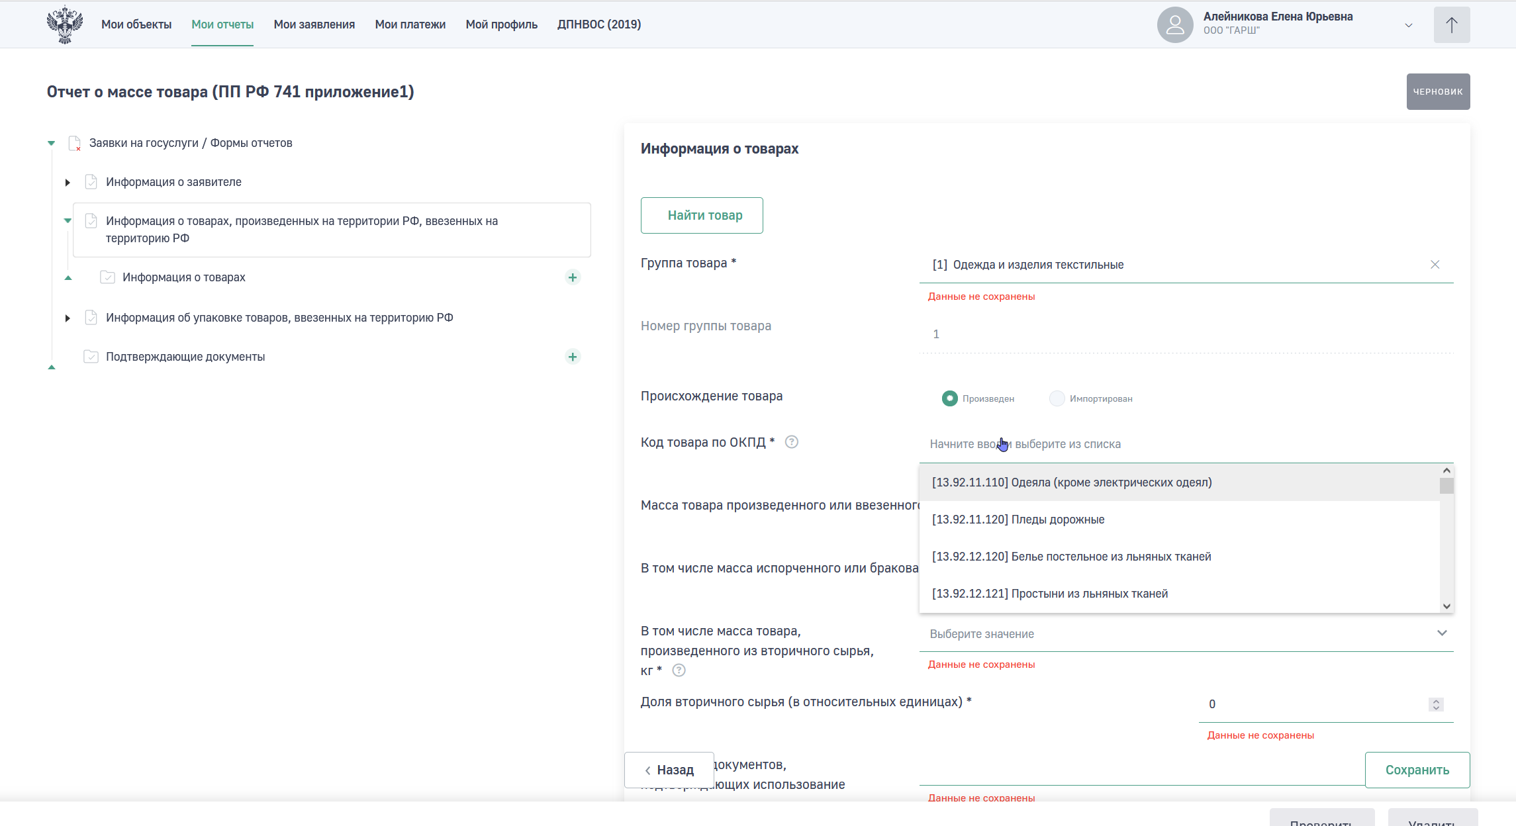
Task: Expand Информация об упаковке товаров node
Action: click(x=68, y=318)
